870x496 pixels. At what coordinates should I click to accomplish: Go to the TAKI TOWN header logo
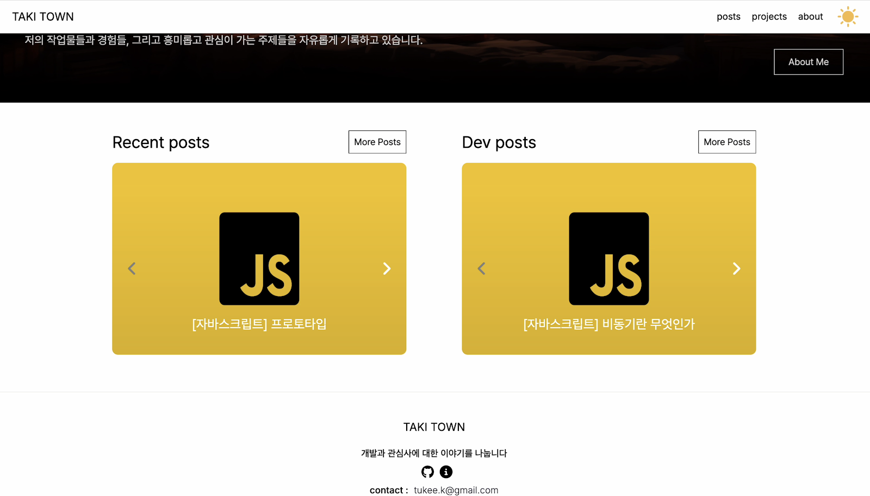[x=43, y=17]
